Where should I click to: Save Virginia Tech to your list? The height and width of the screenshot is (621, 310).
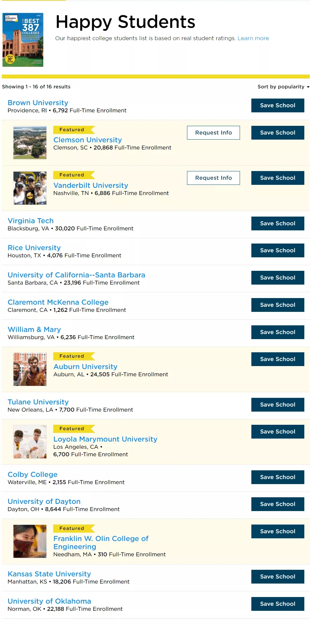[277, 223]
